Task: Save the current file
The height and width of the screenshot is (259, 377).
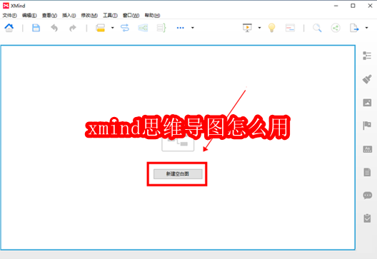Action: (x=36, y=28)
